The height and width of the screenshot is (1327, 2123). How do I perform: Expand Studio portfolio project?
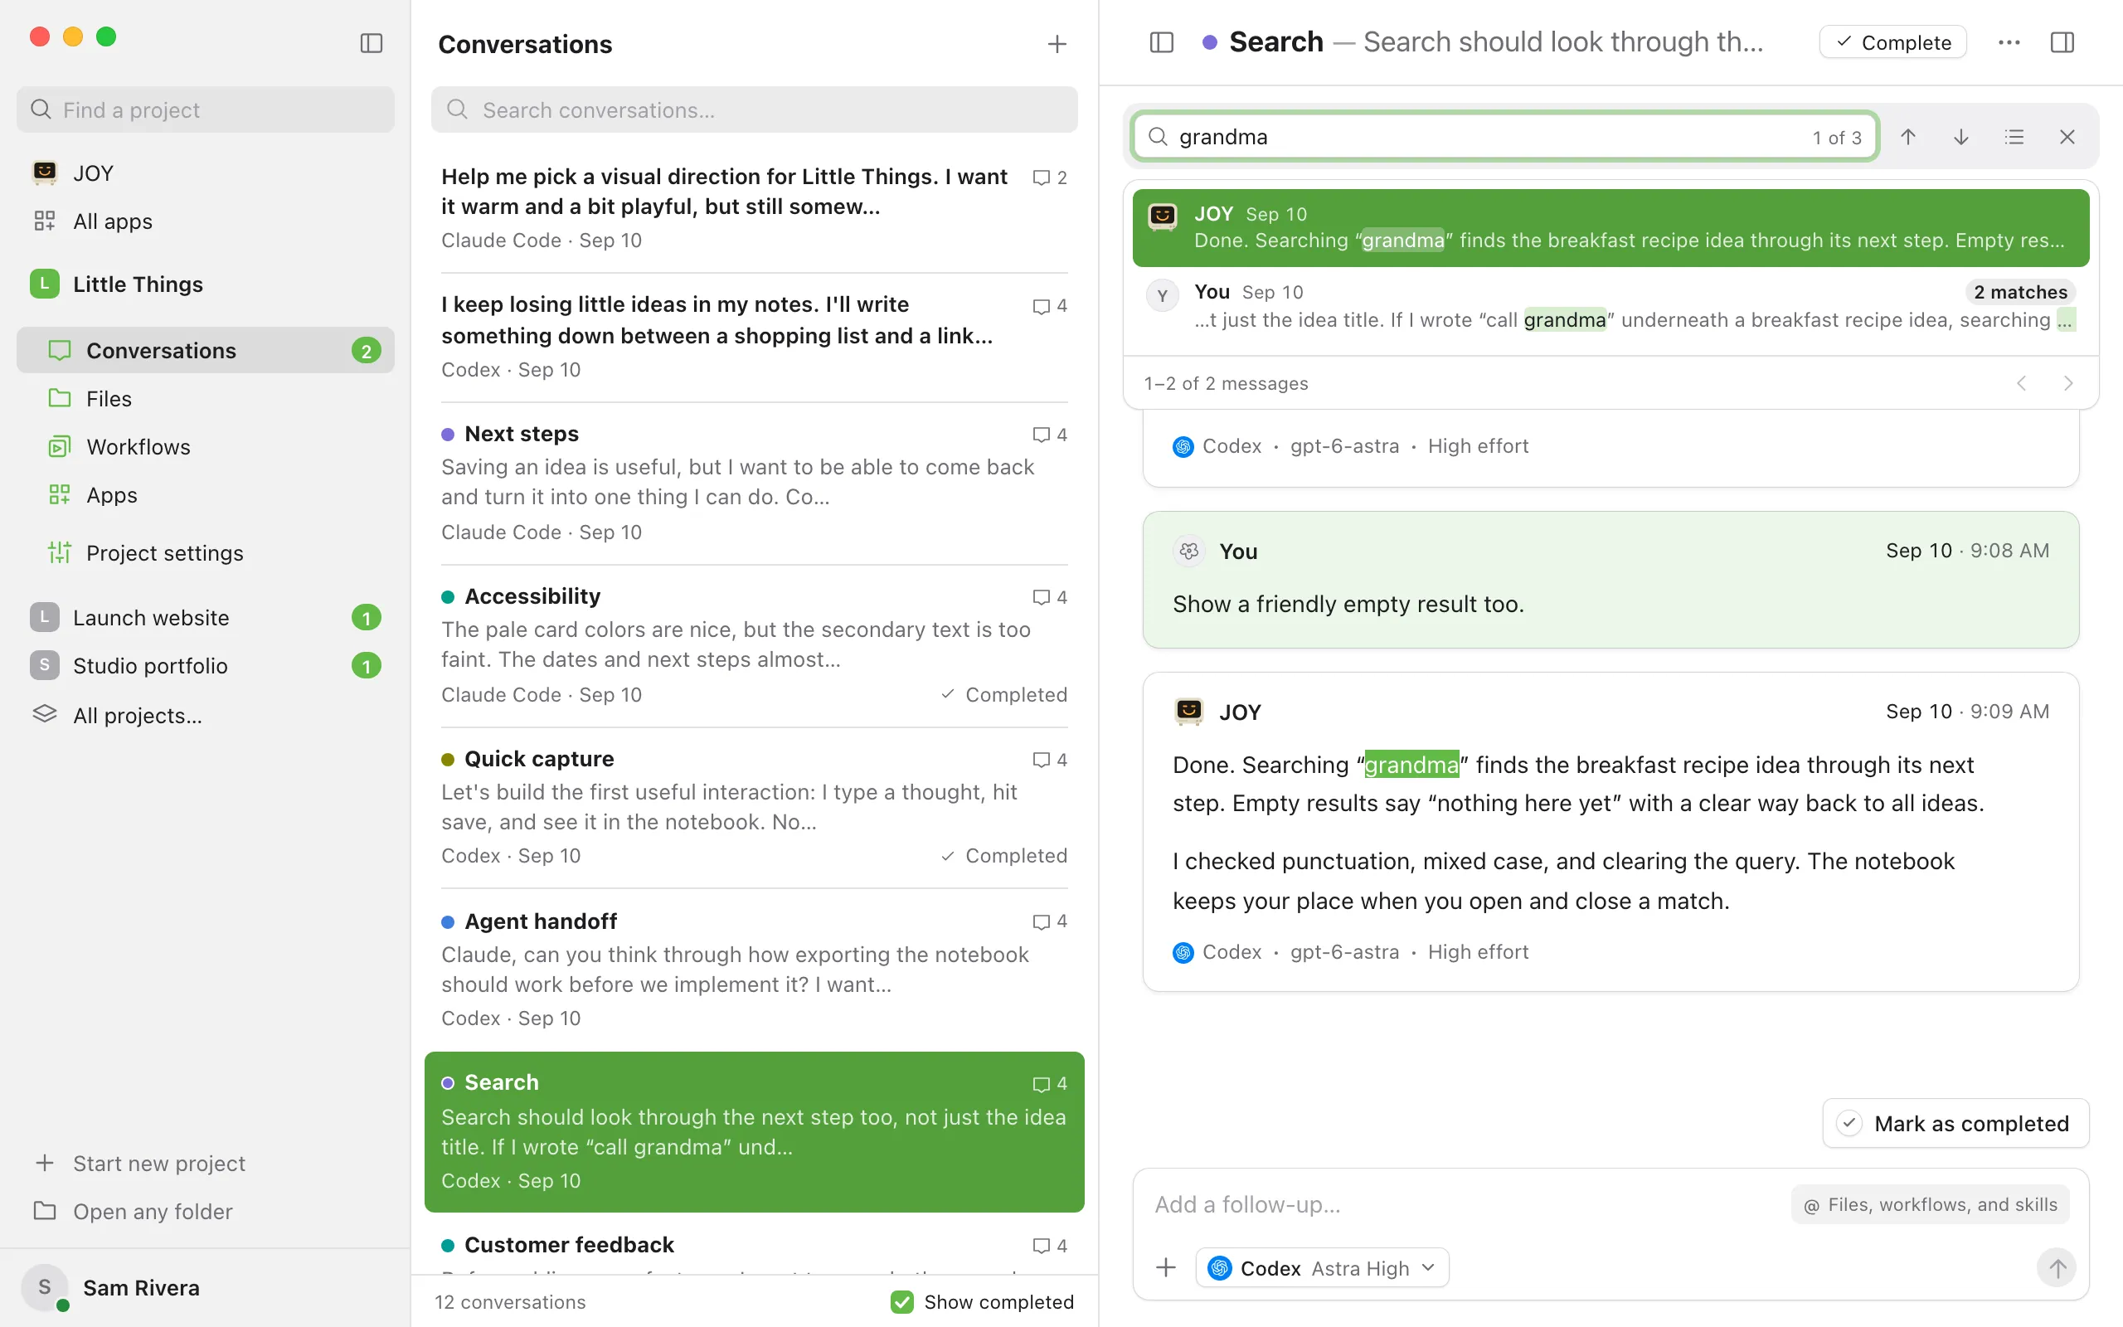(x=206, y=666)
